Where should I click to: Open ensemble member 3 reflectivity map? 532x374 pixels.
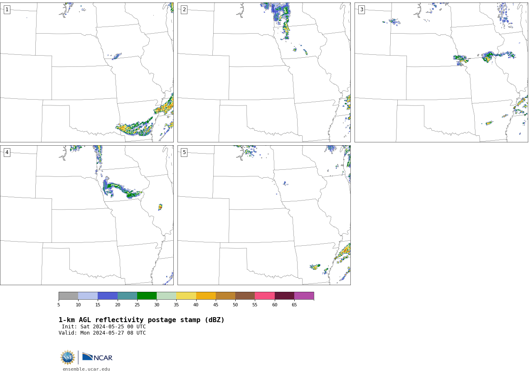441,72
